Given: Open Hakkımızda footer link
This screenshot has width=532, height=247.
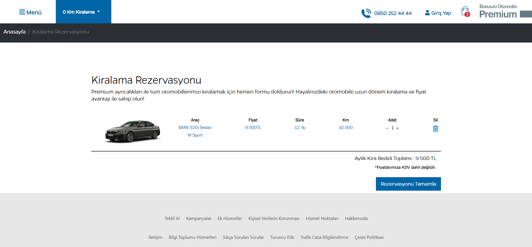Looking at the screenshot, I should pyautogui.click(x=356, y=219).
